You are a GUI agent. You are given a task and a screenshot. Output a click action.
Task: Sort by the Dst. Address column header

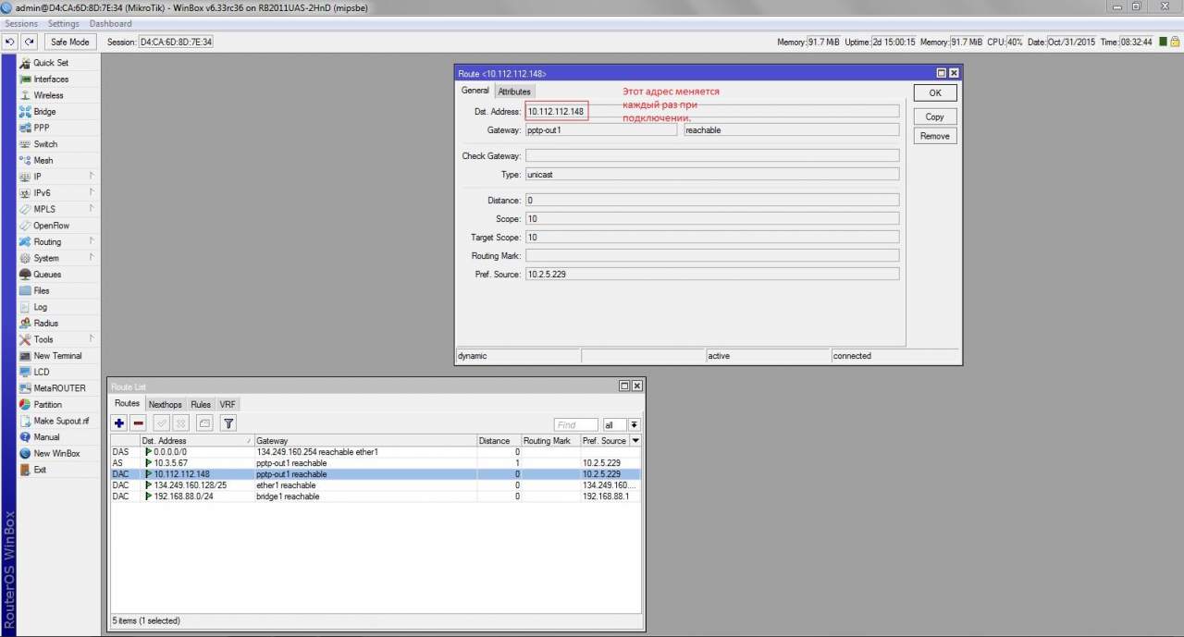point(196,441)
